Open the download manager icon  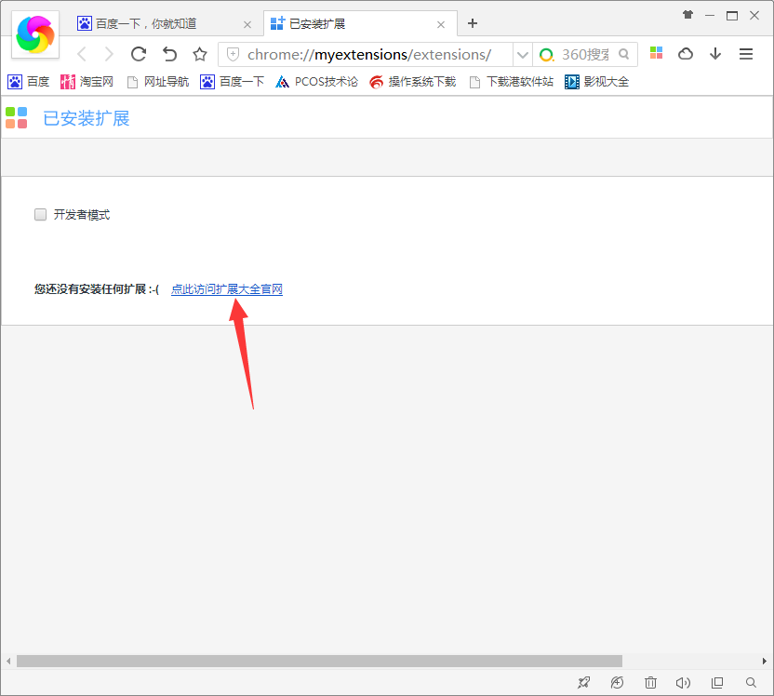[x=715, y=54]
